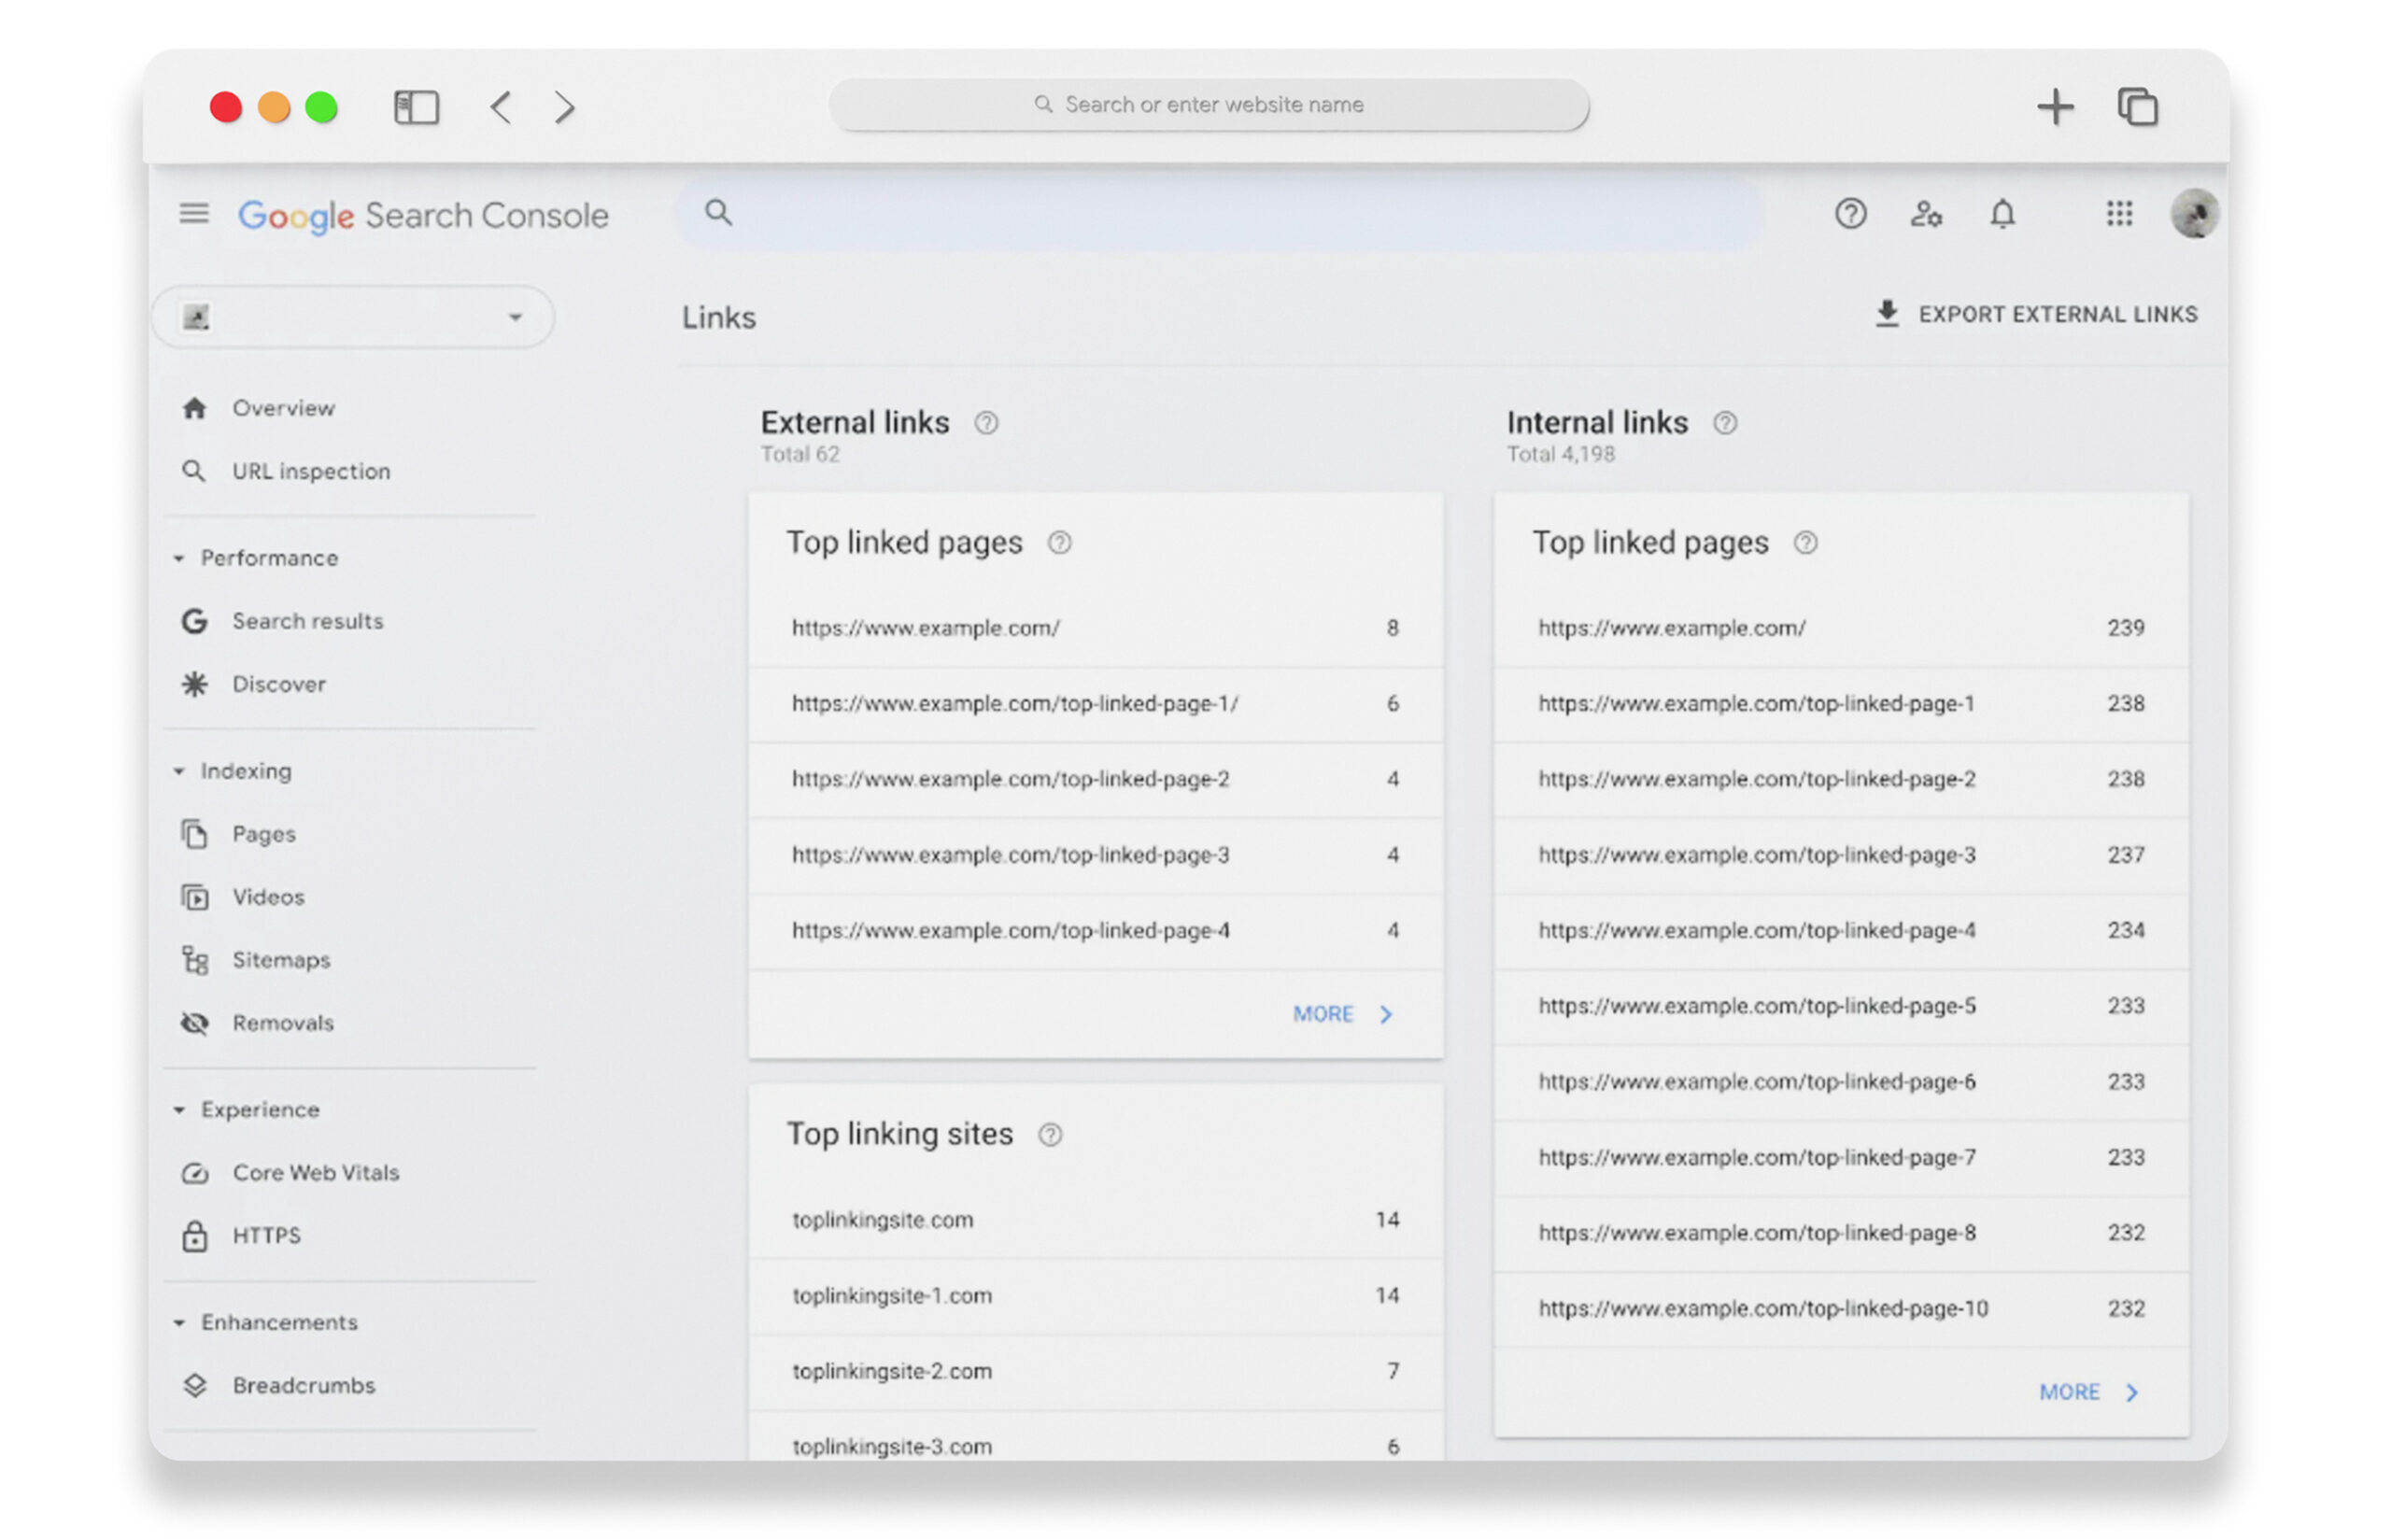The width and height of the screenshot is (2391, 1540).
Task: Click help icon next to Top linking sites
Action: pos(1050,1135)
